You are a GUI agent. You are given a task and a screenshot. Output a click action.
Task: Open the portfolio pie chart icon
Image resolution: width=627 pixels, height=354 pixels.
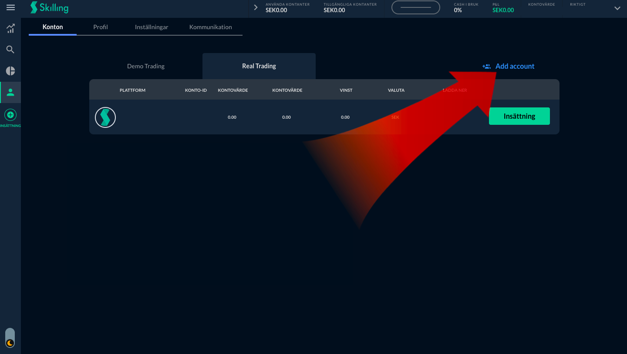click(10, 71)
